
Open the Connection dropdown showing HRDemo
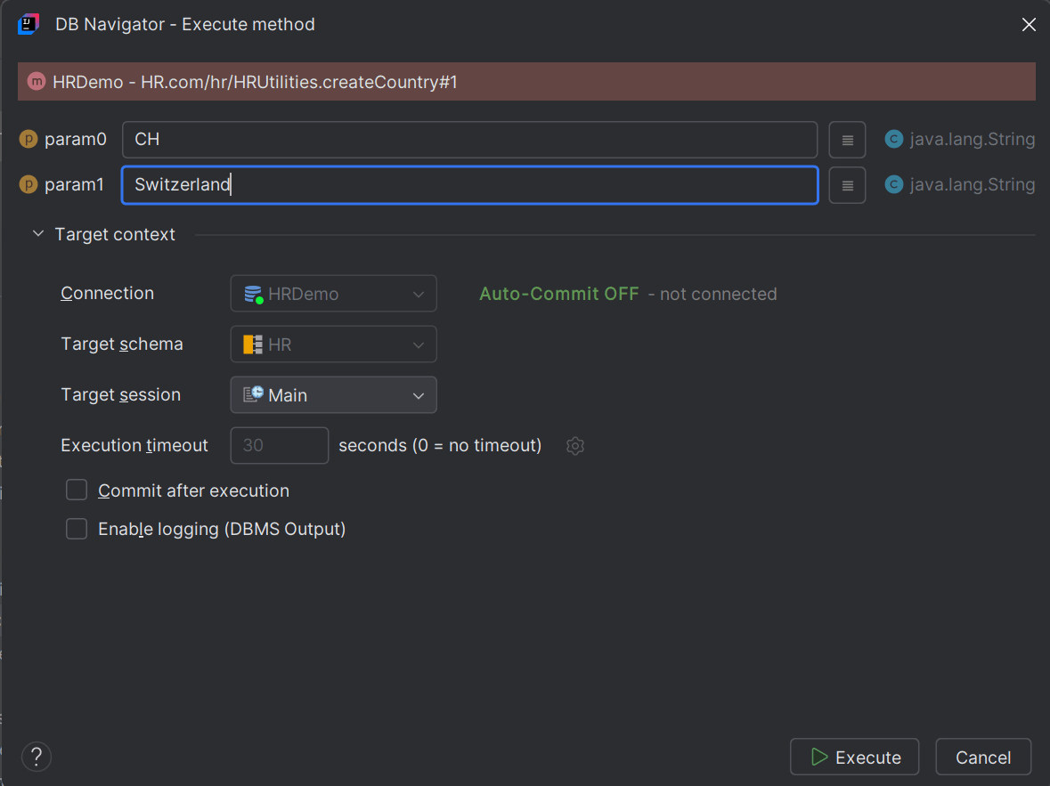click(x=333, y=293)
